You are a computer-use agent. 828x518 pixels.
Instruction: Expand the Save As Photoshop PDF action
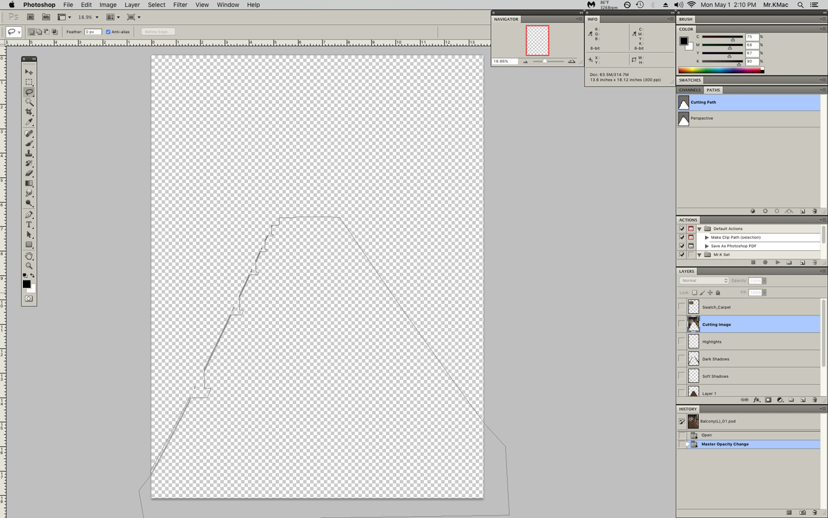706,246
